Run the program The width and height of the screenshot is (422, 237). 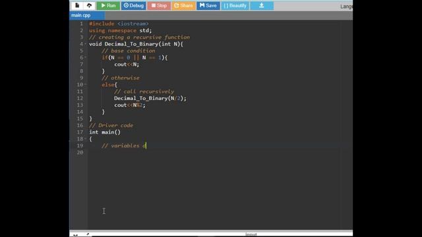108,5
